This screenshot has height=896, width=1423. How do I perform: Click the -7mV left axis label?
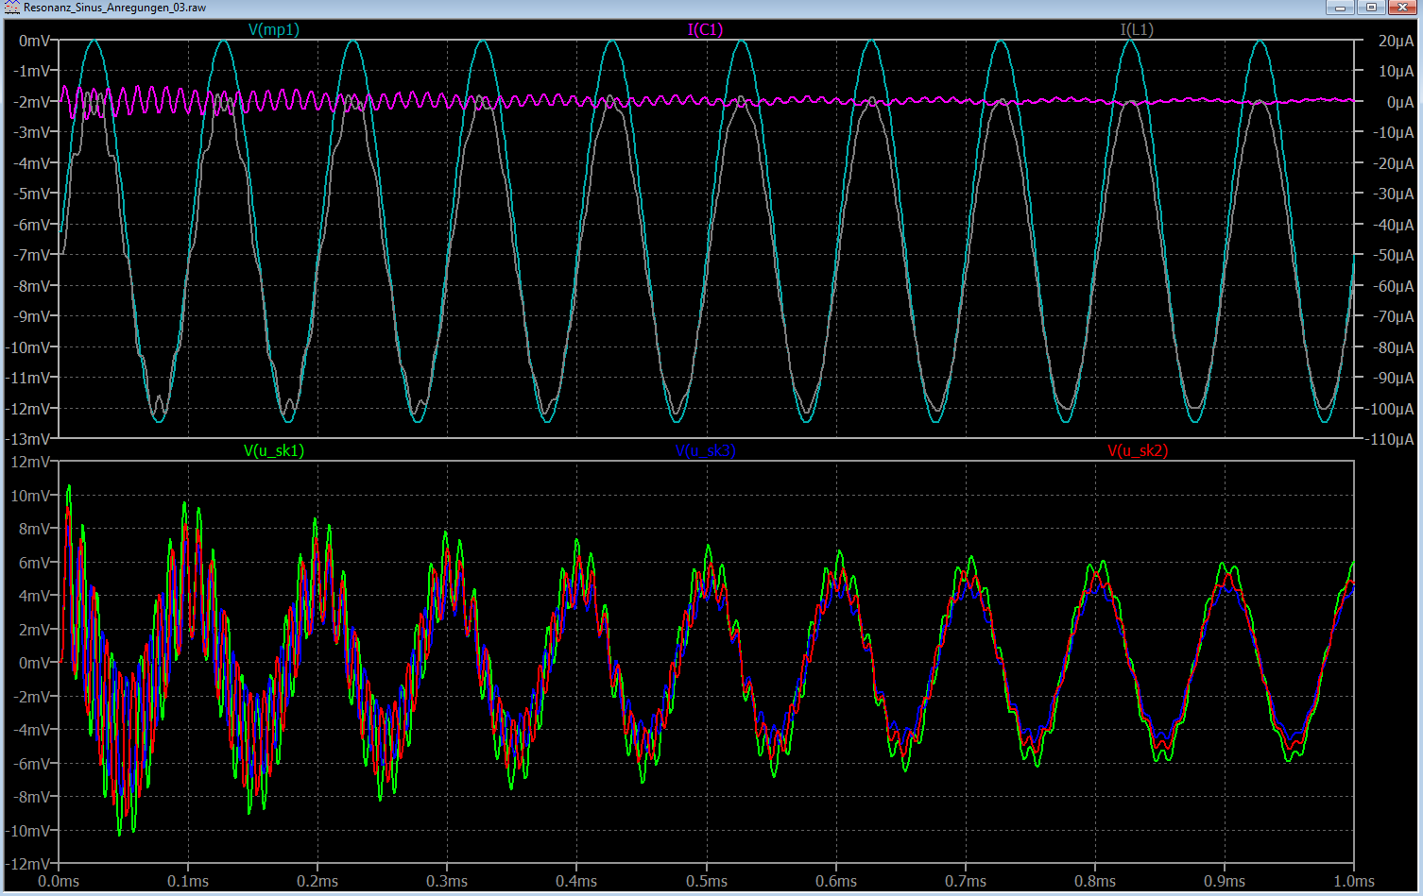pos(33,255)
